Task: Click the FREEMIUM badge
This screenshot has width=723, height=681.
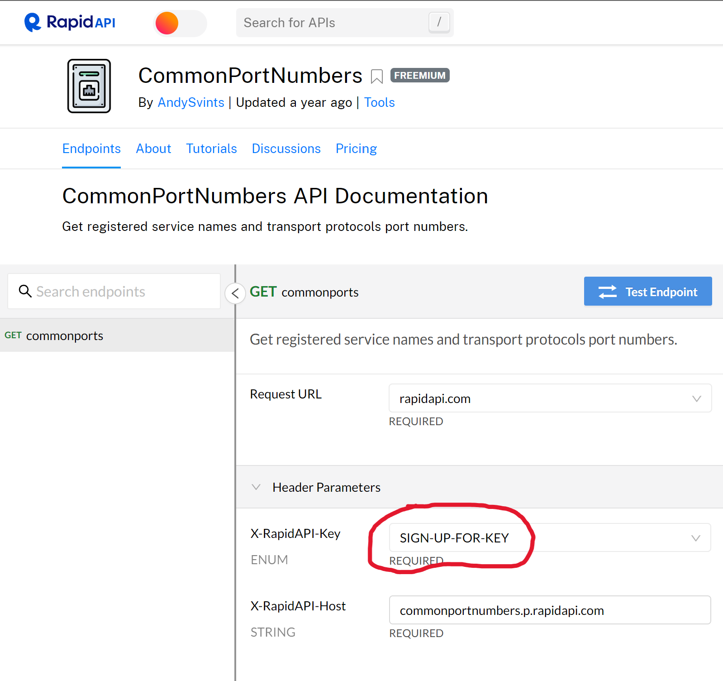Action: [x=420, y=75]
